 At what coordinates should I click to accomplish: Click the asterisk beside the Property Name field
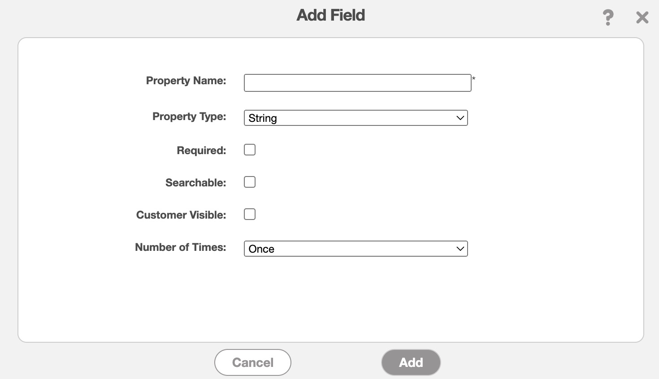[x=474, y=79]
